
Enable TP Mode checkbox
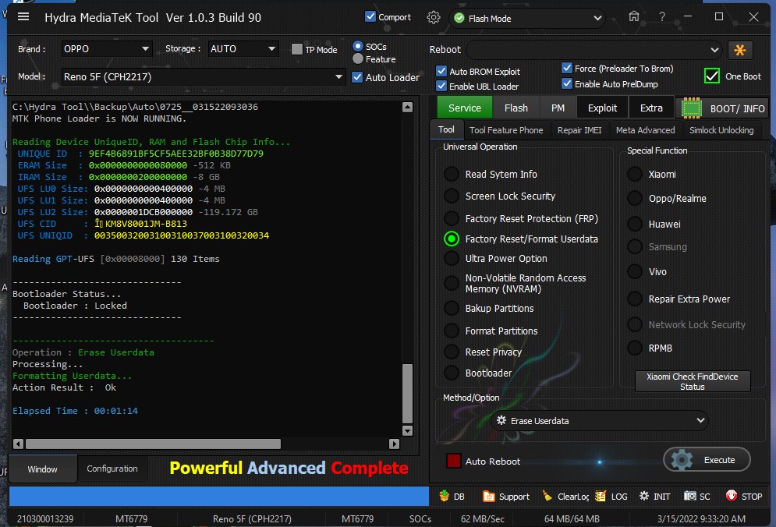[x=297, y=49]
